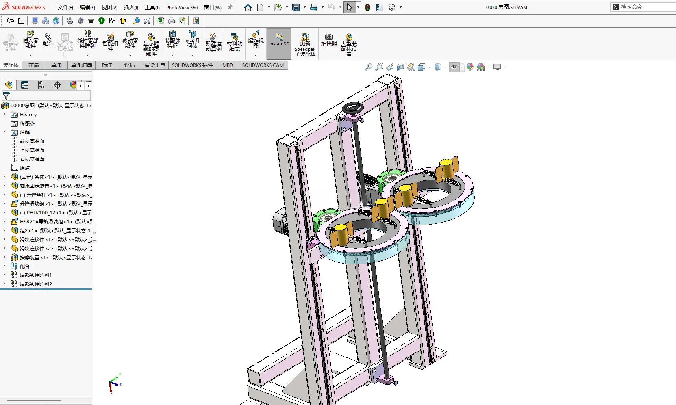This screenshot has width=676, height=405.
Task: Select the Mate (配合) tool
Action: 48,40
